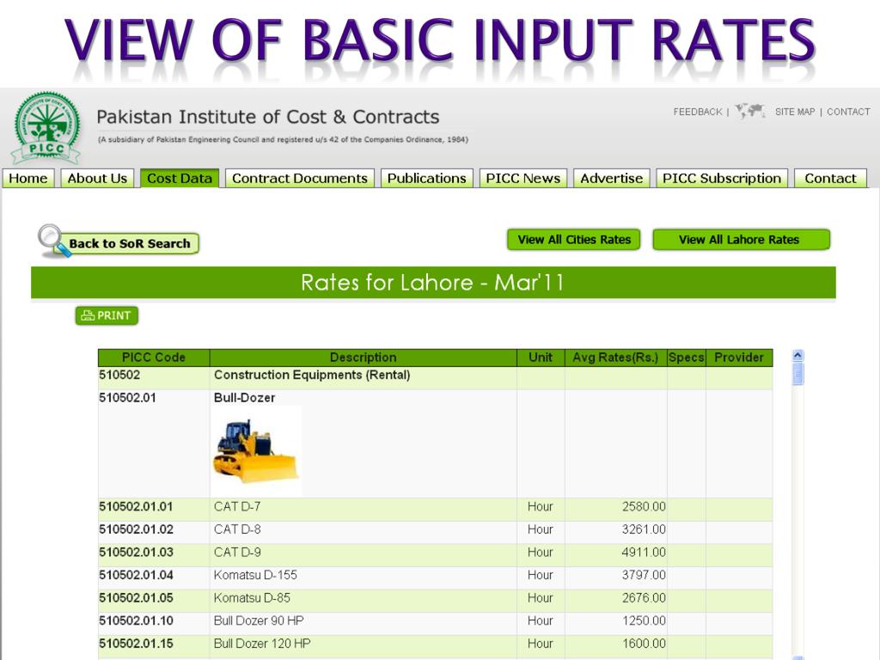Click CAT D-9 description
Viewport: 880px width, 660px height.
[237, 553]
